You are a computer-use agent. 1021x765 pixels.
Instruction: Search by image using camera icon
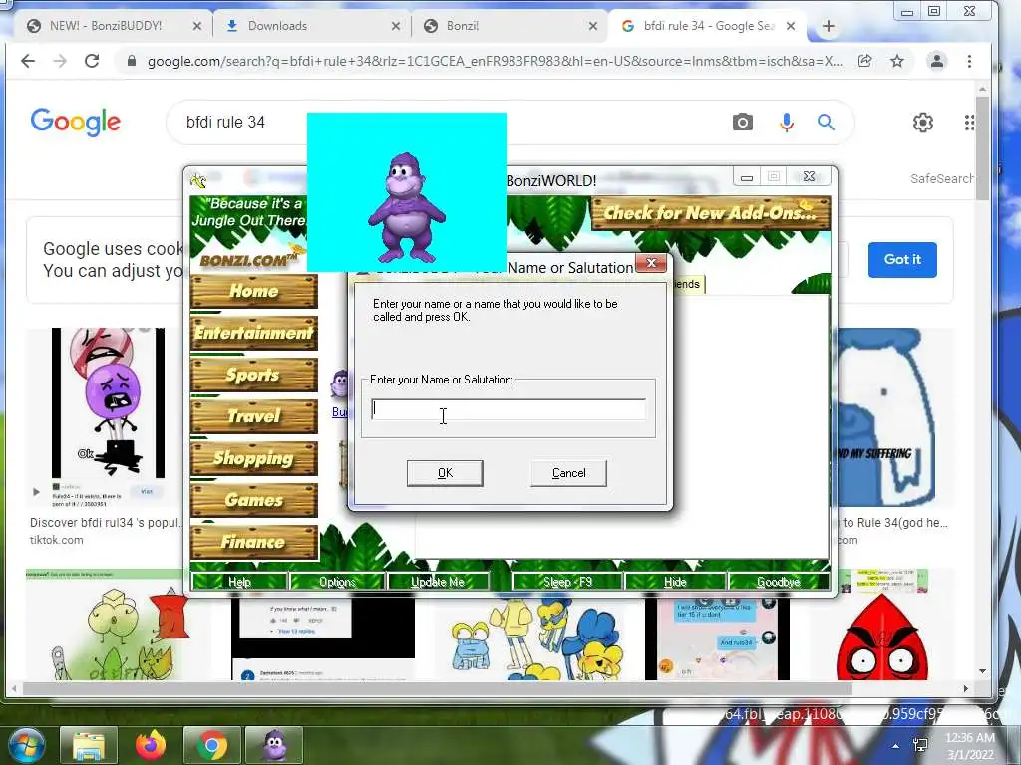(x=742, y=122)
